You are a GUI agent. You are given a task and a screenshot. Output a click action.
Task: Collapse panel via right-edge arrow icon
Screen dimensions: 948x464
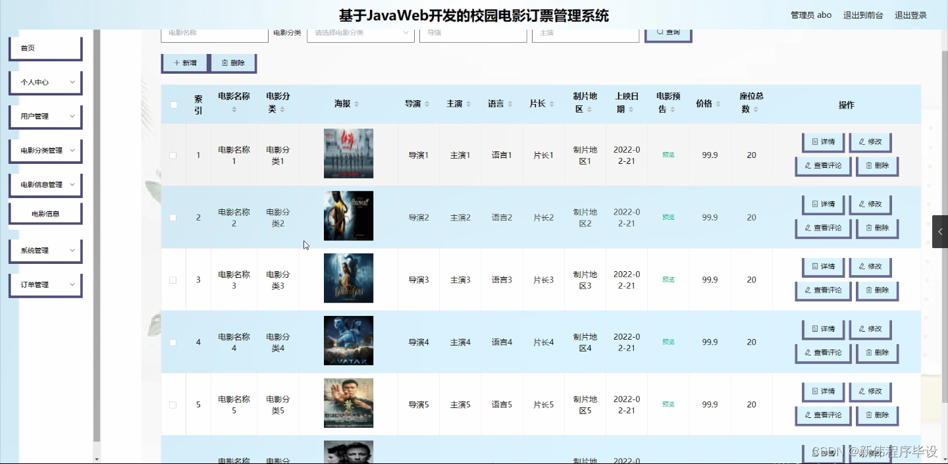(939, 232)
